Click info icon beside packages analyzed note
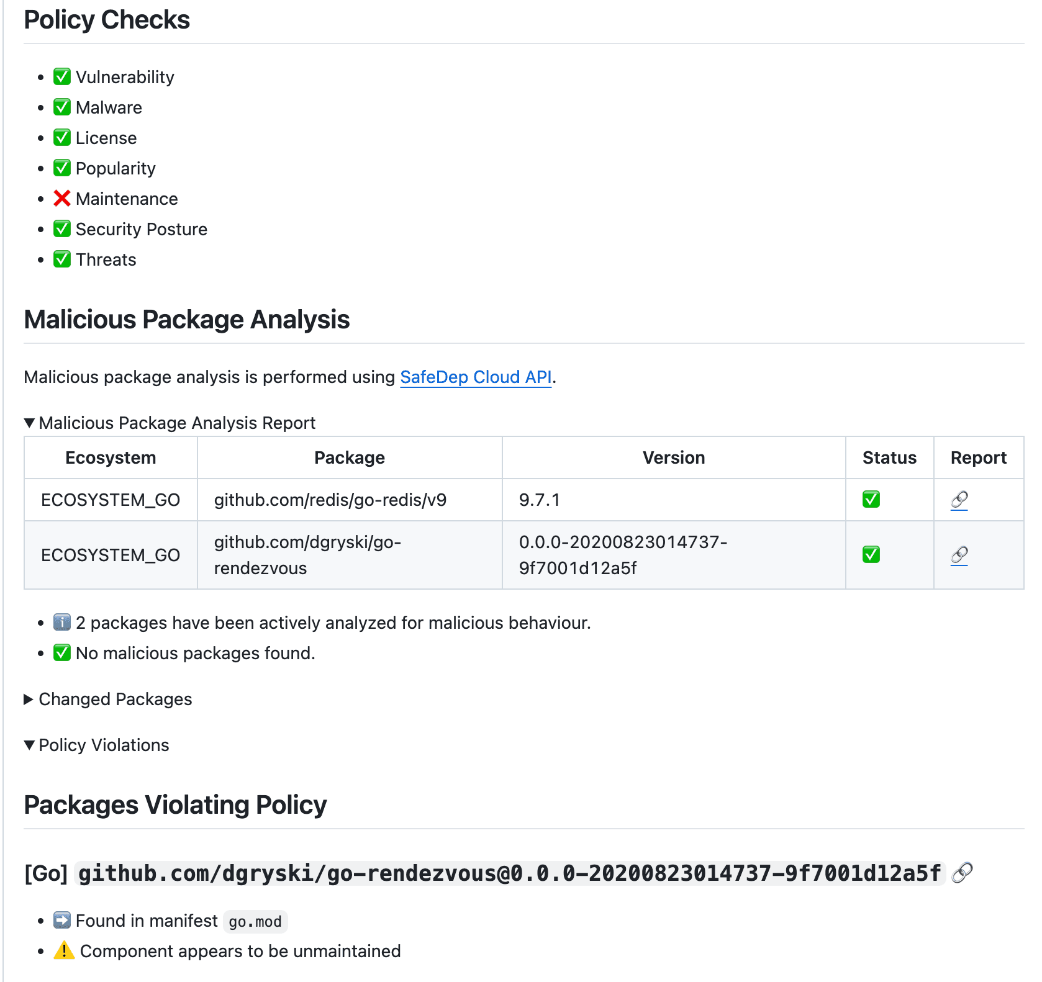The image size is (1042, 982). [61, 622]
